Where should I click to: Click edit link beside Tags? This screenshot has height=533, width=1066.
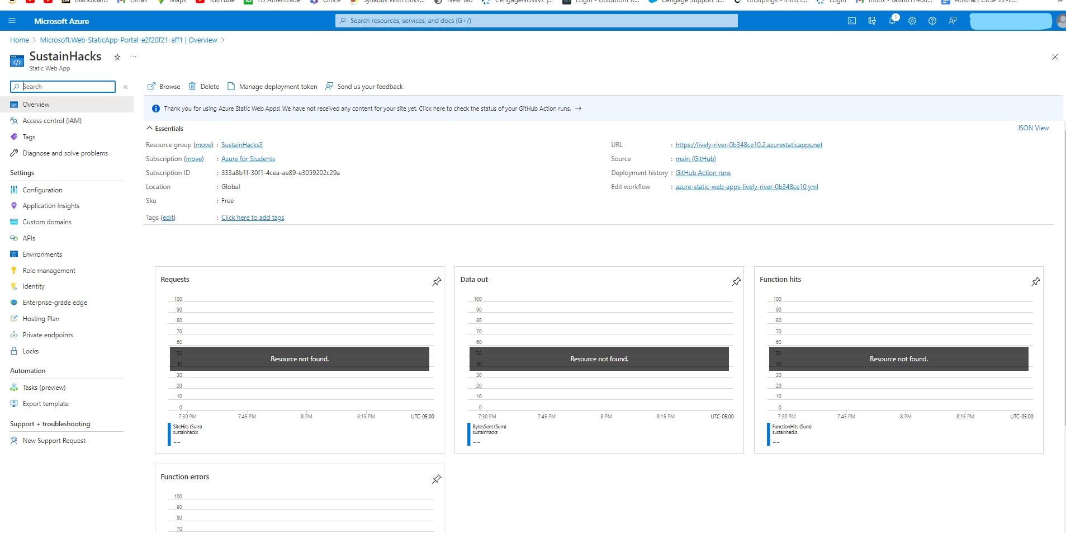pos(168,218)
